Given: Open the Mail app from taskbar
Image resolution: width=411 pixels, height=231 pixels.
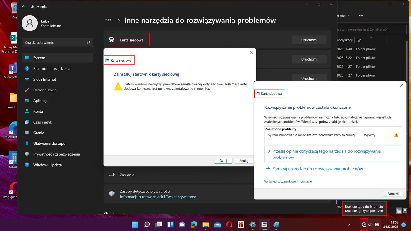Looking at the screenshot, I should point(217,225).
